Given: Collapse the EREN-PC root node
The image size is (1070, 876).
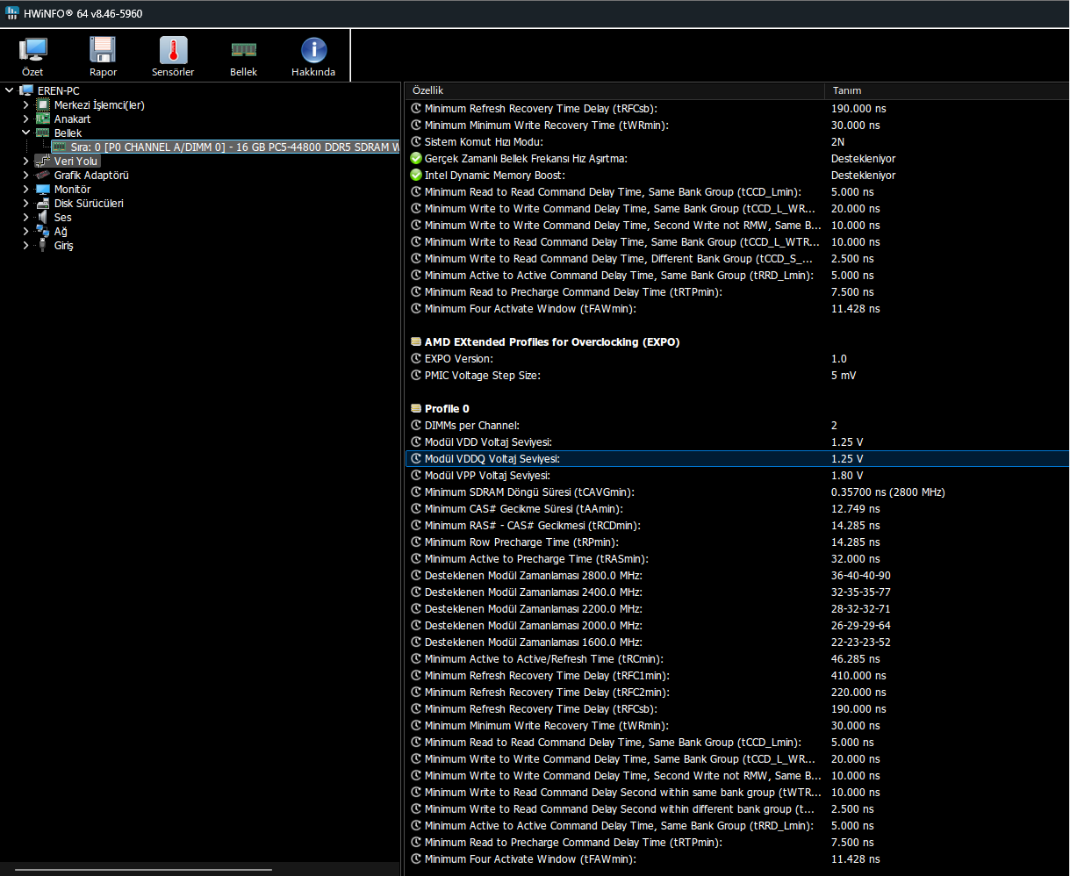Looking at the screenshot, I should point(10,90).
